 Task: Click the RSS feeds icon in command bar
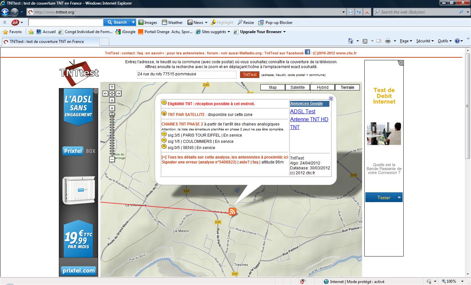365,41
